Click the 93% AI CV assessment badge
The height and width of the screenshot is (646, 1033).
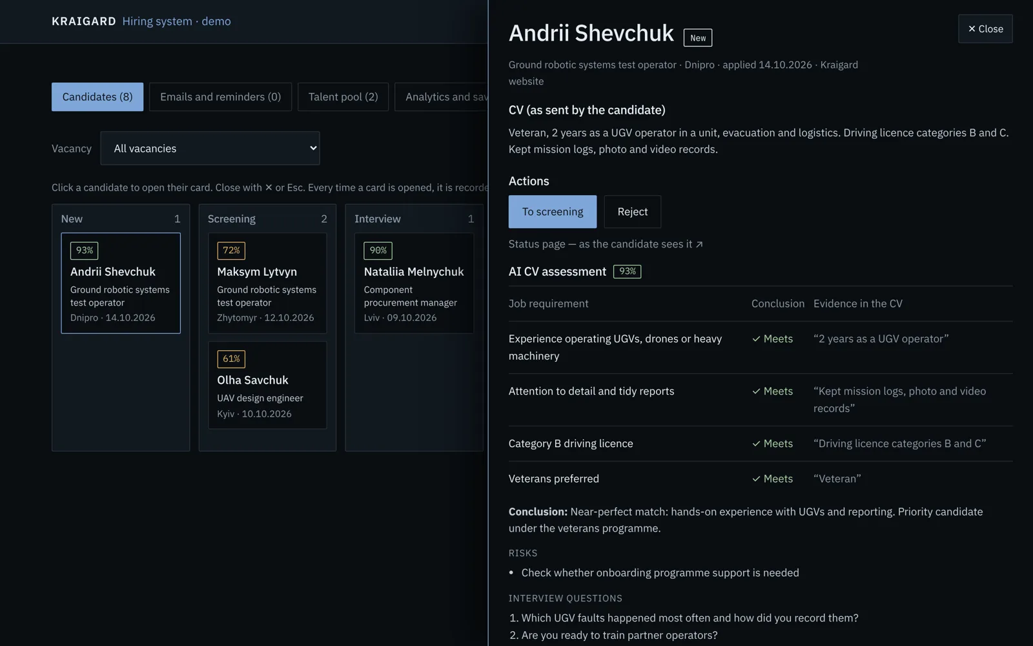[627, 271]
